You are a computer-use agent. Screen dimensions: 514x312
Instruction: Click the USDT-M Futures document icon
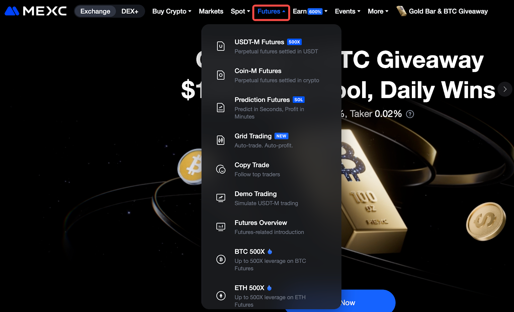tap(221, 46)
